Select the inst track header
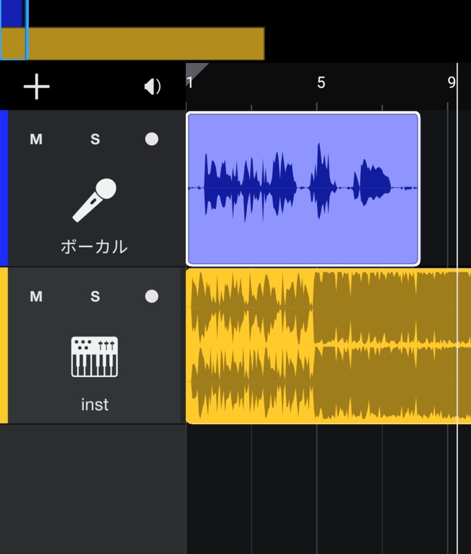Viewport: 471px width, 554px height. (x=95, y=403)
